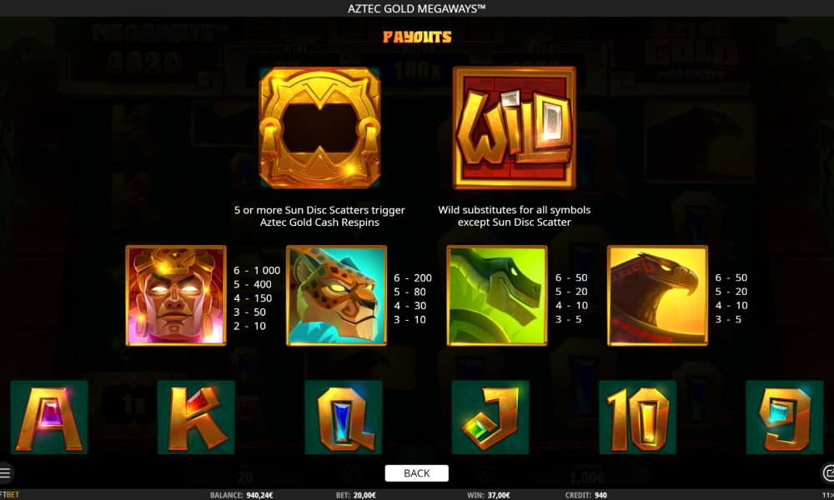Click the jaguar symbol

click(337, 296)
